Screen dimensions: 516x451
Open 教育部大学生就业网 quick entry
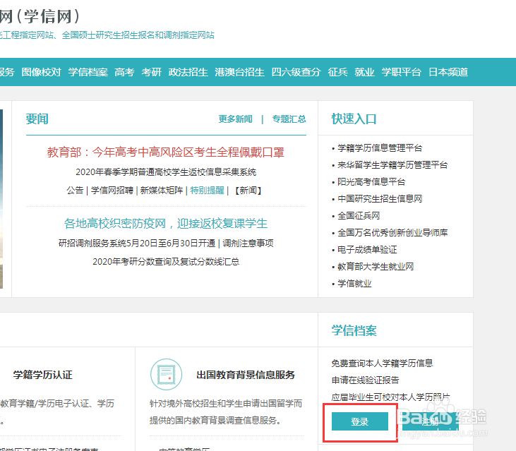coord(376,267)
